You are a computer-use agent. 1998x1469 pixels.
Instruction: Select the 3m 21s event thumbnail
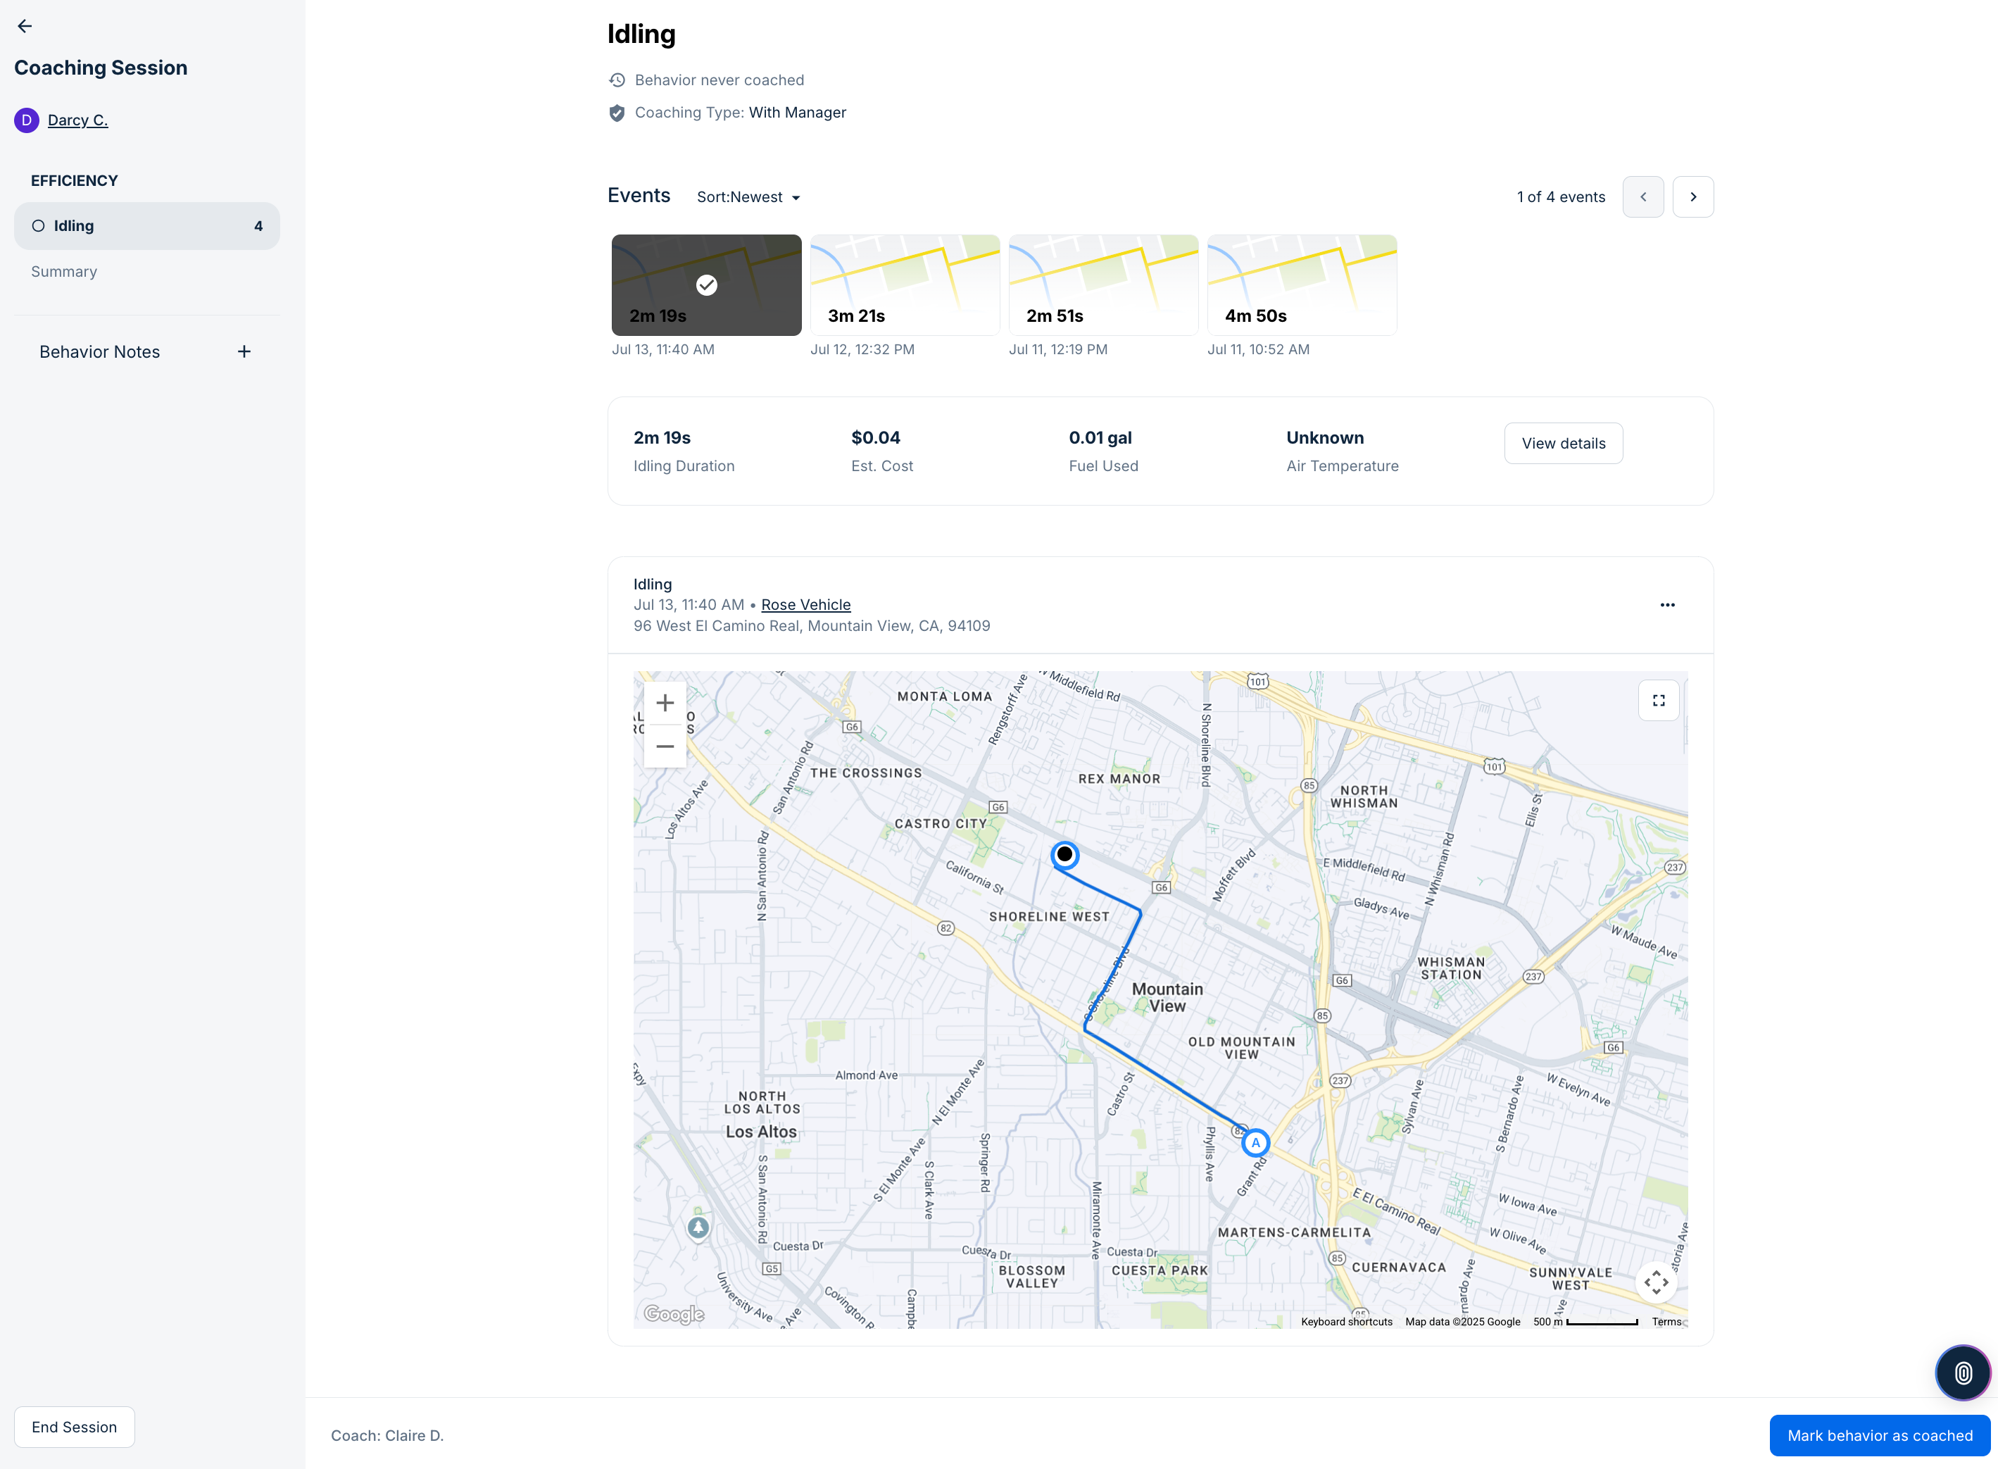[x=904, y=285]
